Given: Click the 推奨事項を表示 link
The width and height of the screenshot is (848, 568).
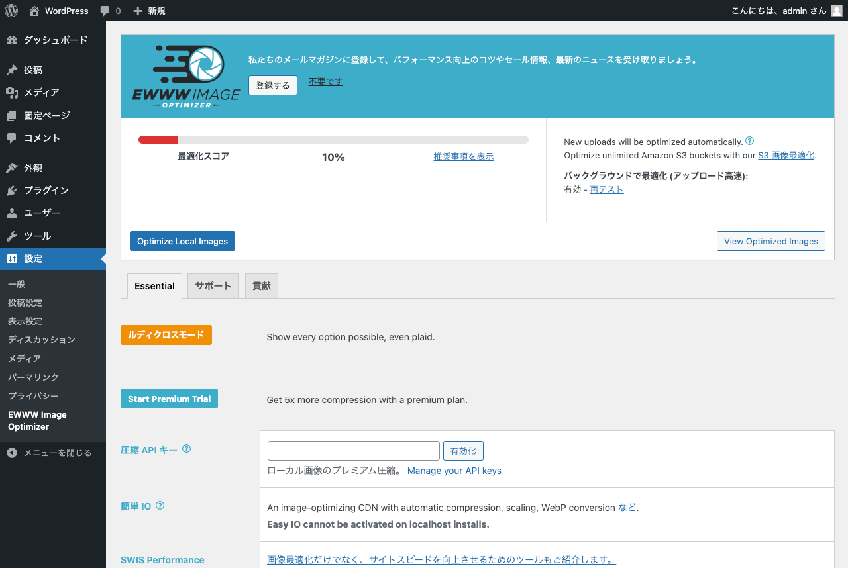Looking at the screenshot, I should [x=464, y=157].
